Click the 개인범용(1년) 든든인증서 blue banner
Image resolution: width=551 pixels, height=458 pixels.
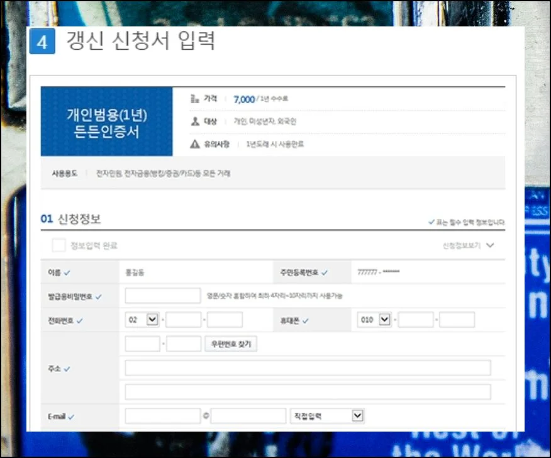pos(106,122)
